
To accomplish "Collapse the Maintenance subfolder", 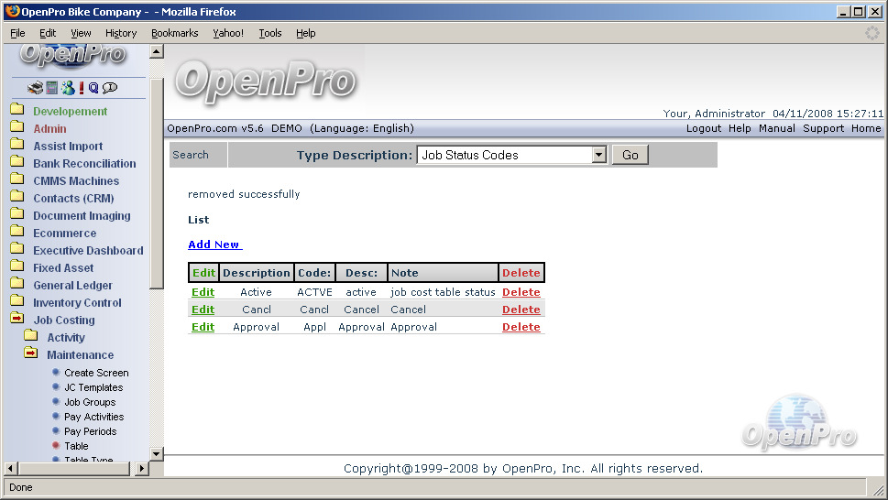I will click(31, 354).
